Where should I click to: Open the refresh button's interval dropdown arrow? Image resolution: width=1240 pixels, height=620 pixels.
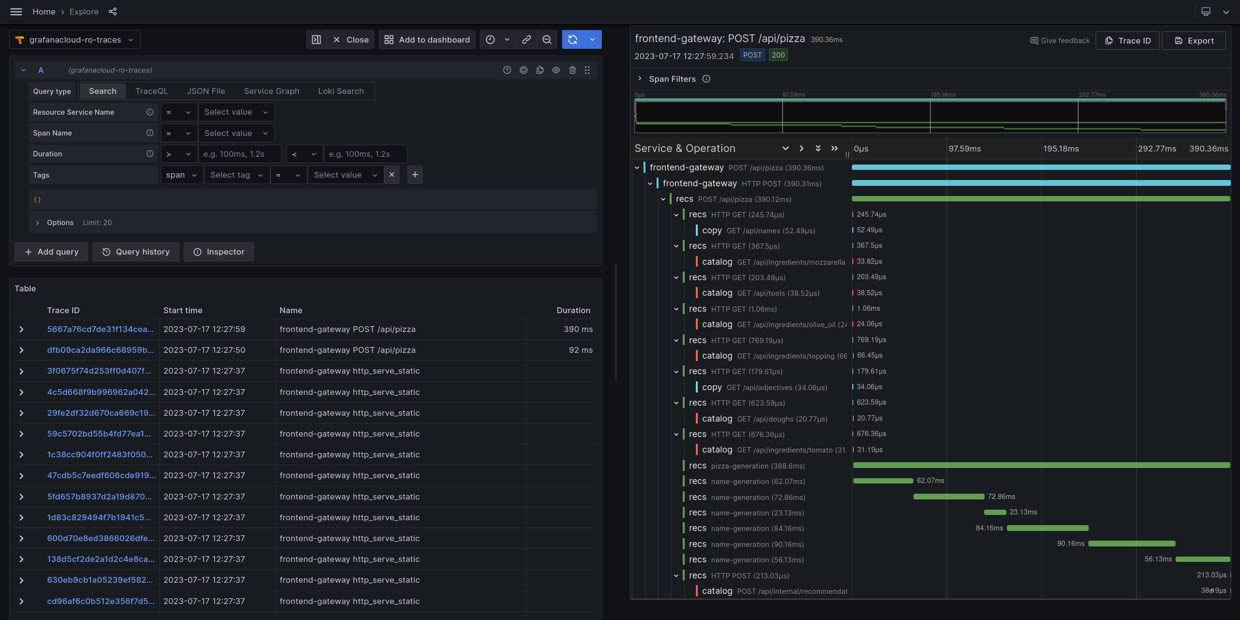click(592, 39)
